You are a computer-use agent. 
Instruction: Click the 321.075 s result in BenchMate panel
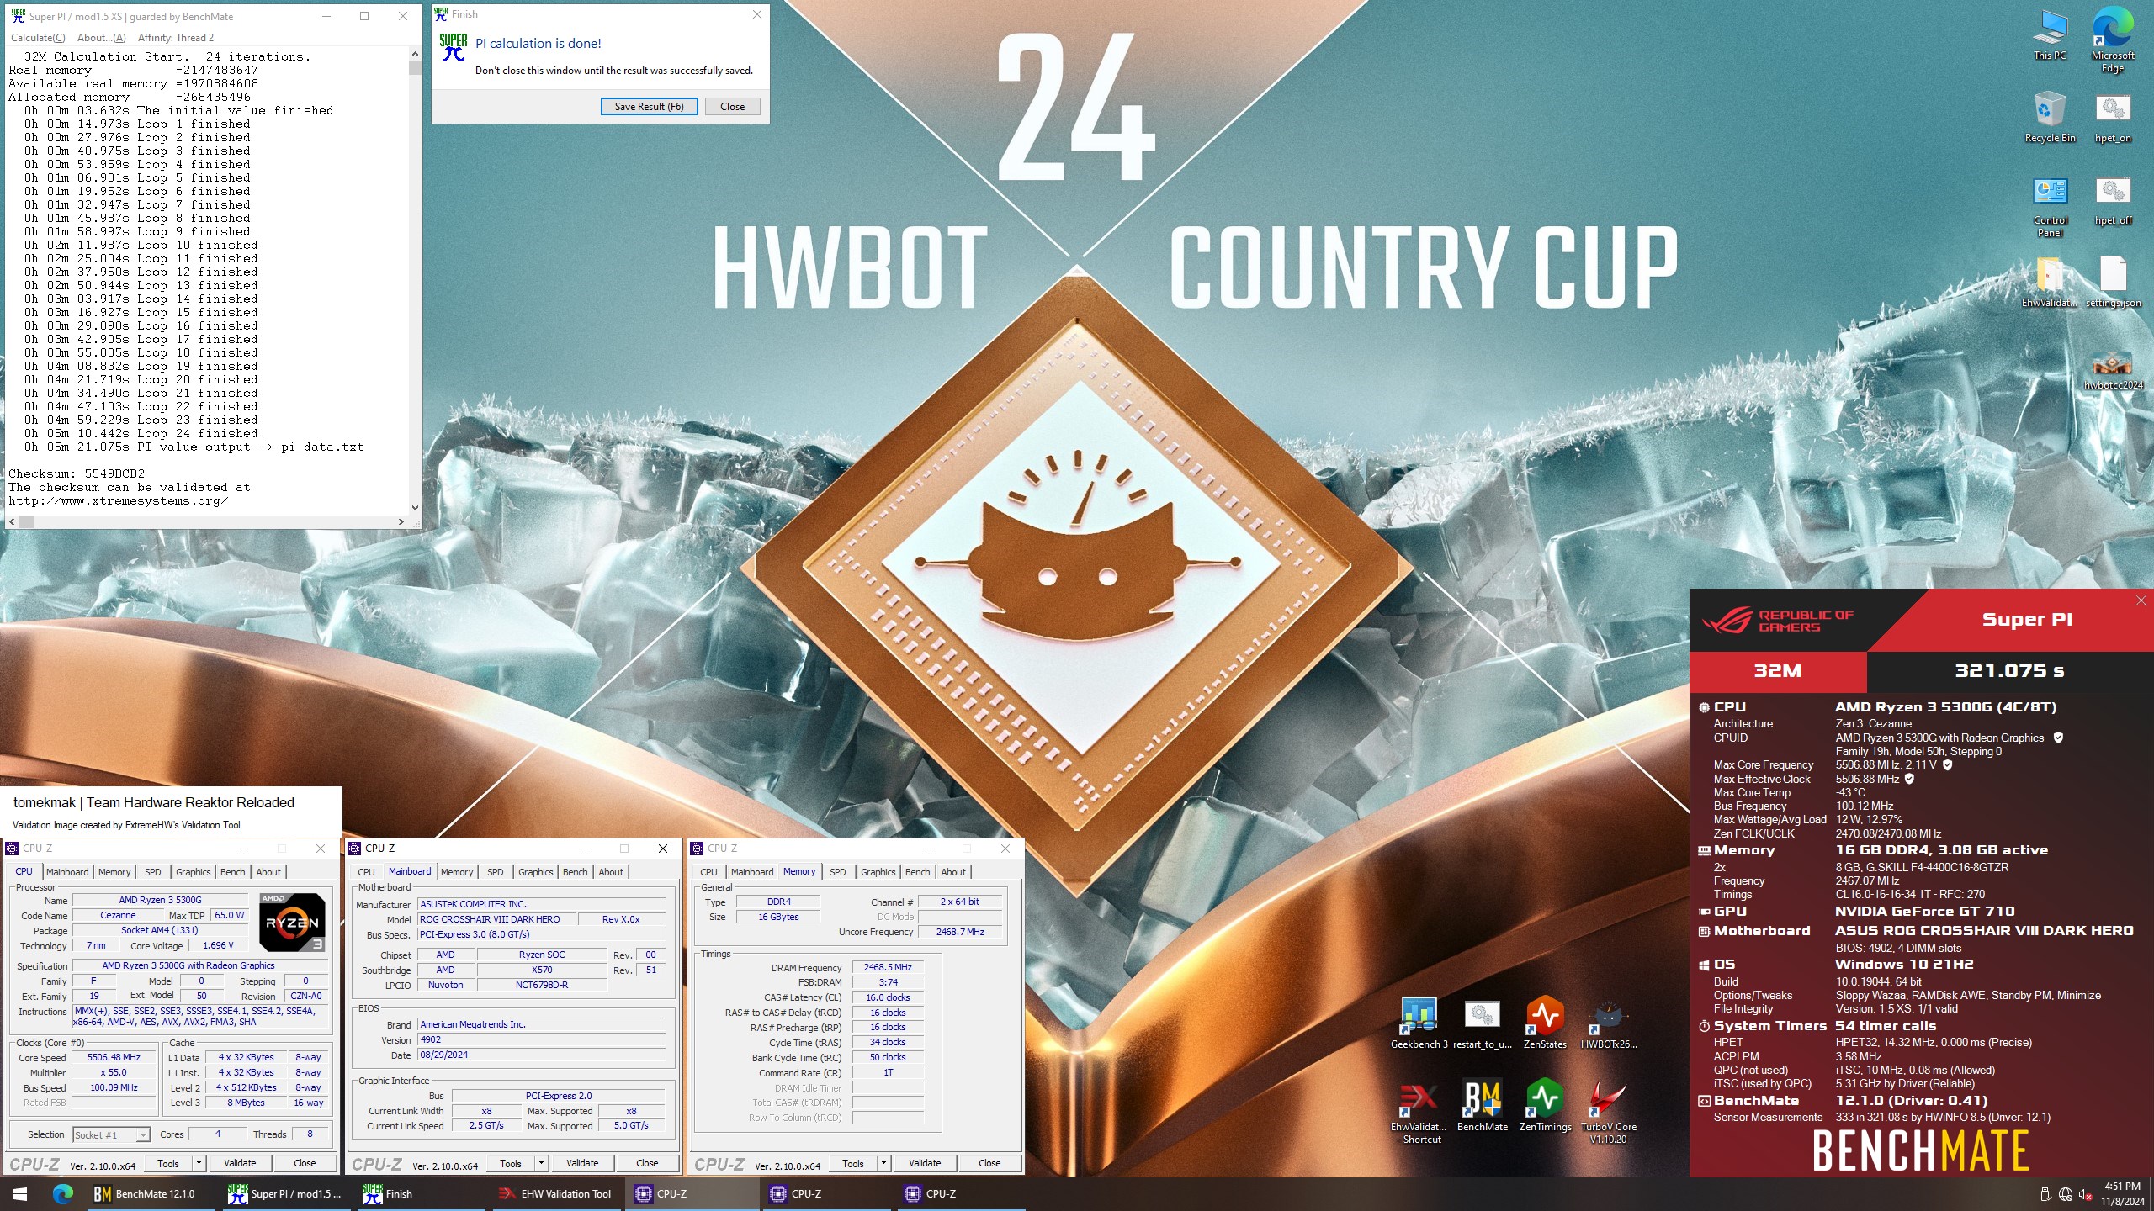coord(2009,670)
